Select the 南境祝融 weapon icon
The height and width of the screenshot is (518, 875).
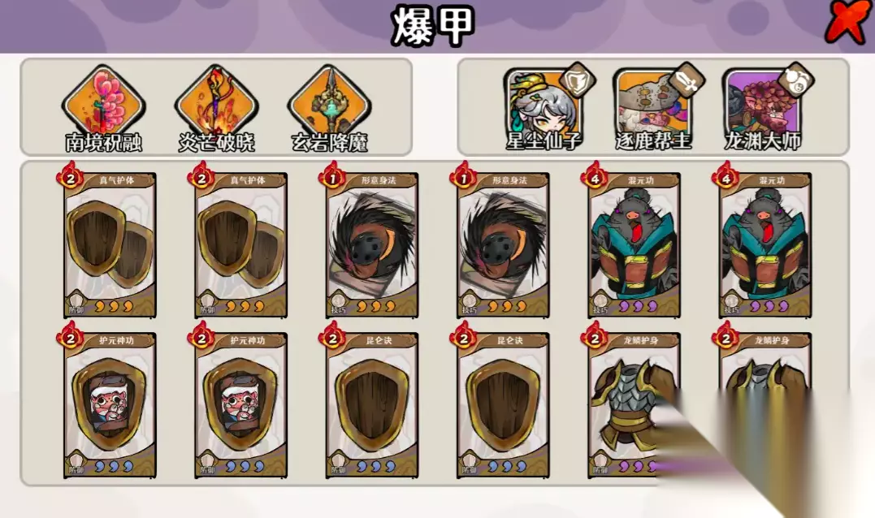click(104, 105)
